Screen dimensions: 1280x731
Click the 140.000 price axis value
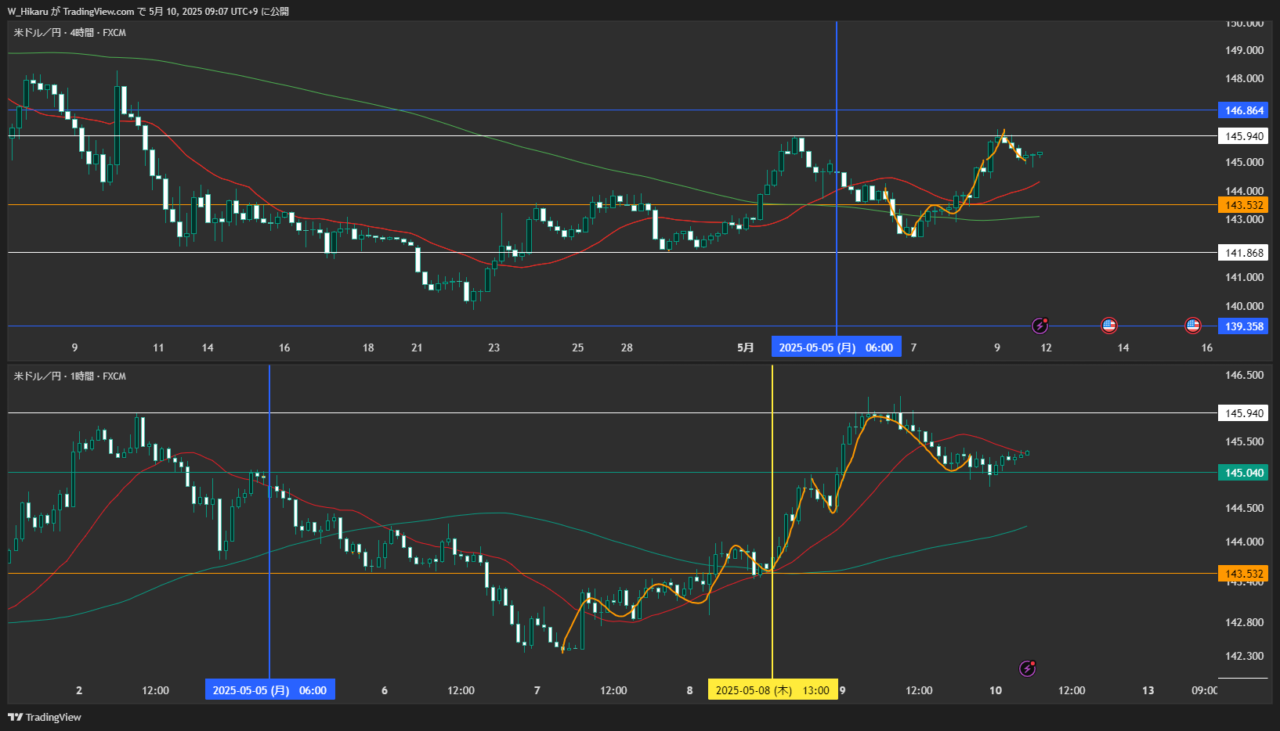click(1244, 306)
